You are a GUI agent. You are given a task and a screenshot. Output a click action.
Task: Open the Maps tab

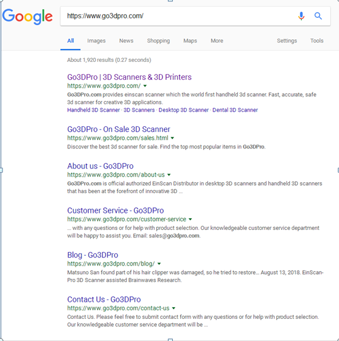[x=190, y=40]
